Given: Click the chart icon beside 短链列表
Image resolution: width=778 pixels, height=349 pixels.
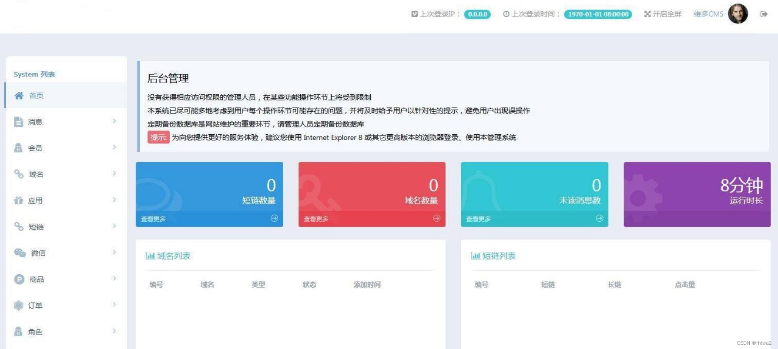Looking at the screenshot, I should [x=476, y=256].
